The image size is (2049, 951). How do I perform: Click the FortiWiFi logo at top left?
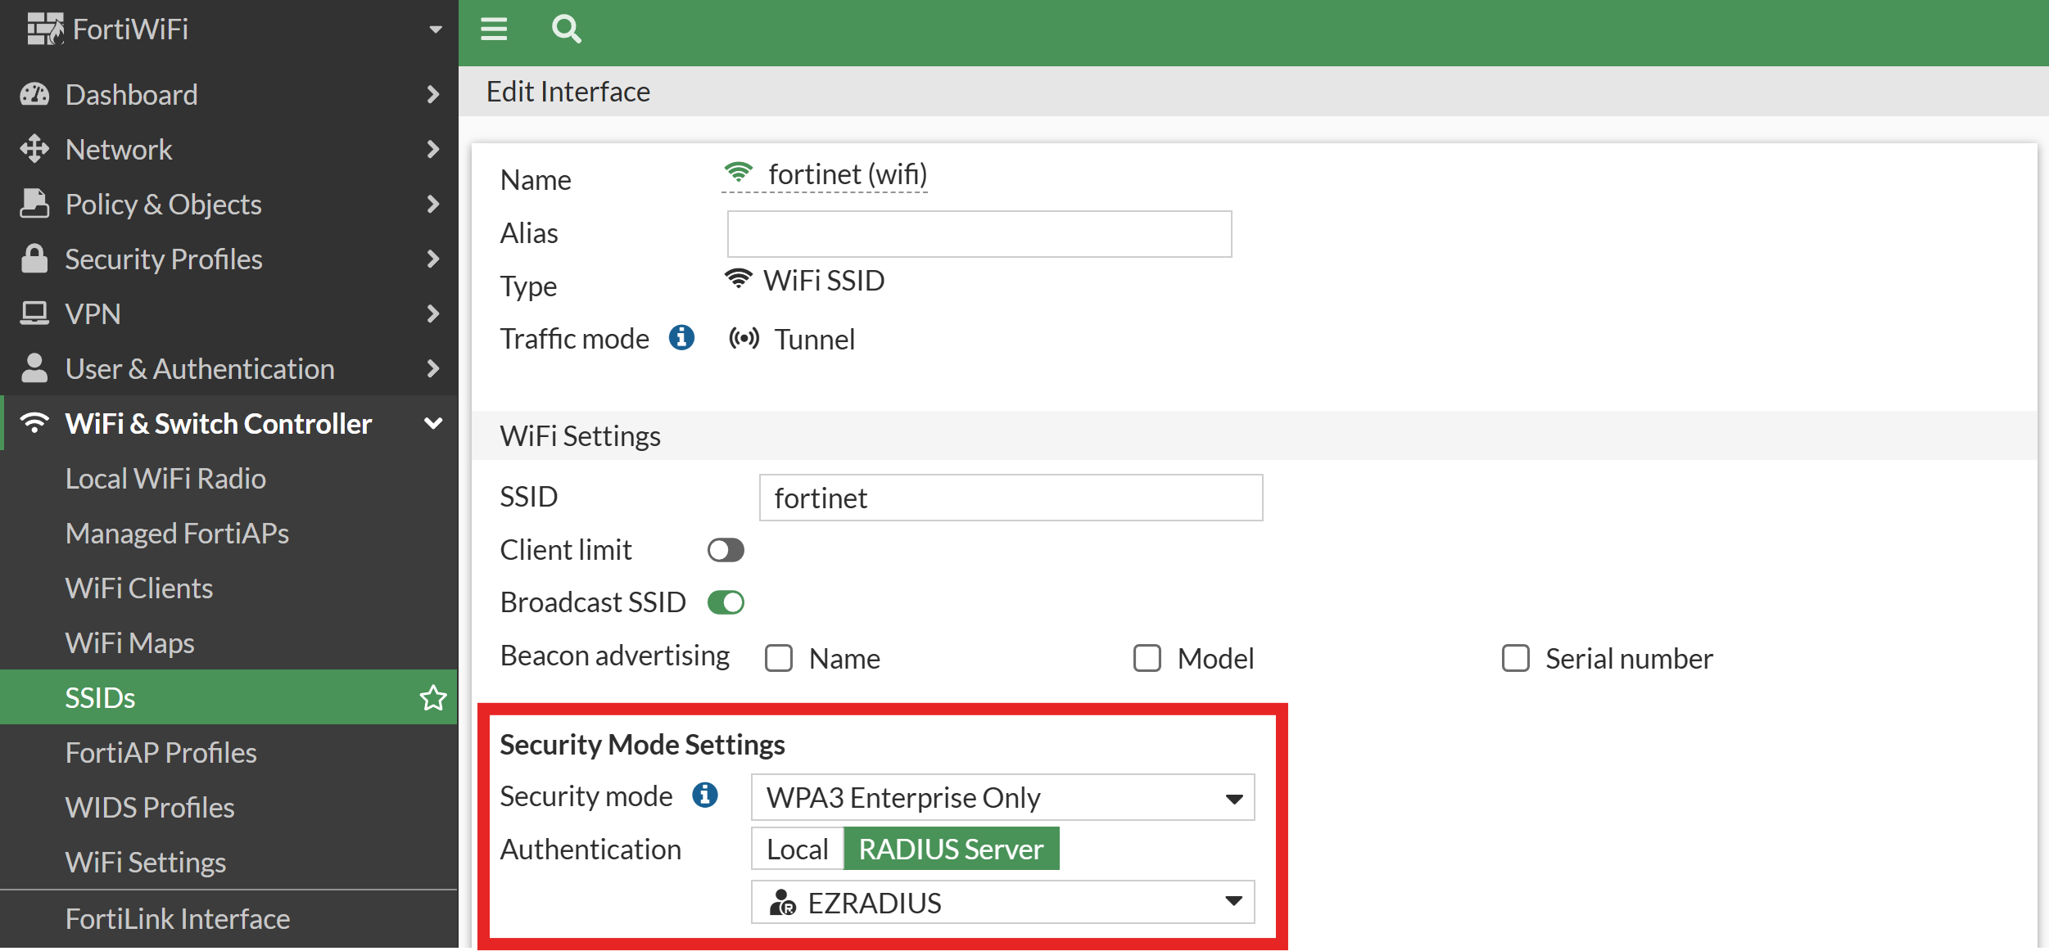(x=47, y=28)
